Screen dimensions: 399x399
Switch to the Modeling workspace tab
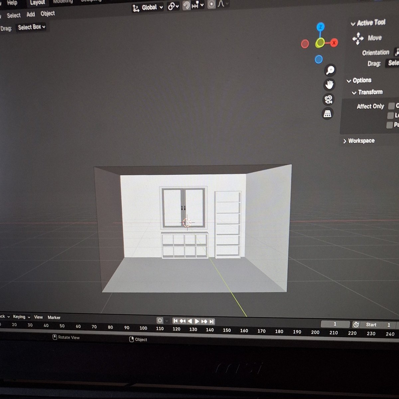(x=63, y=2)
